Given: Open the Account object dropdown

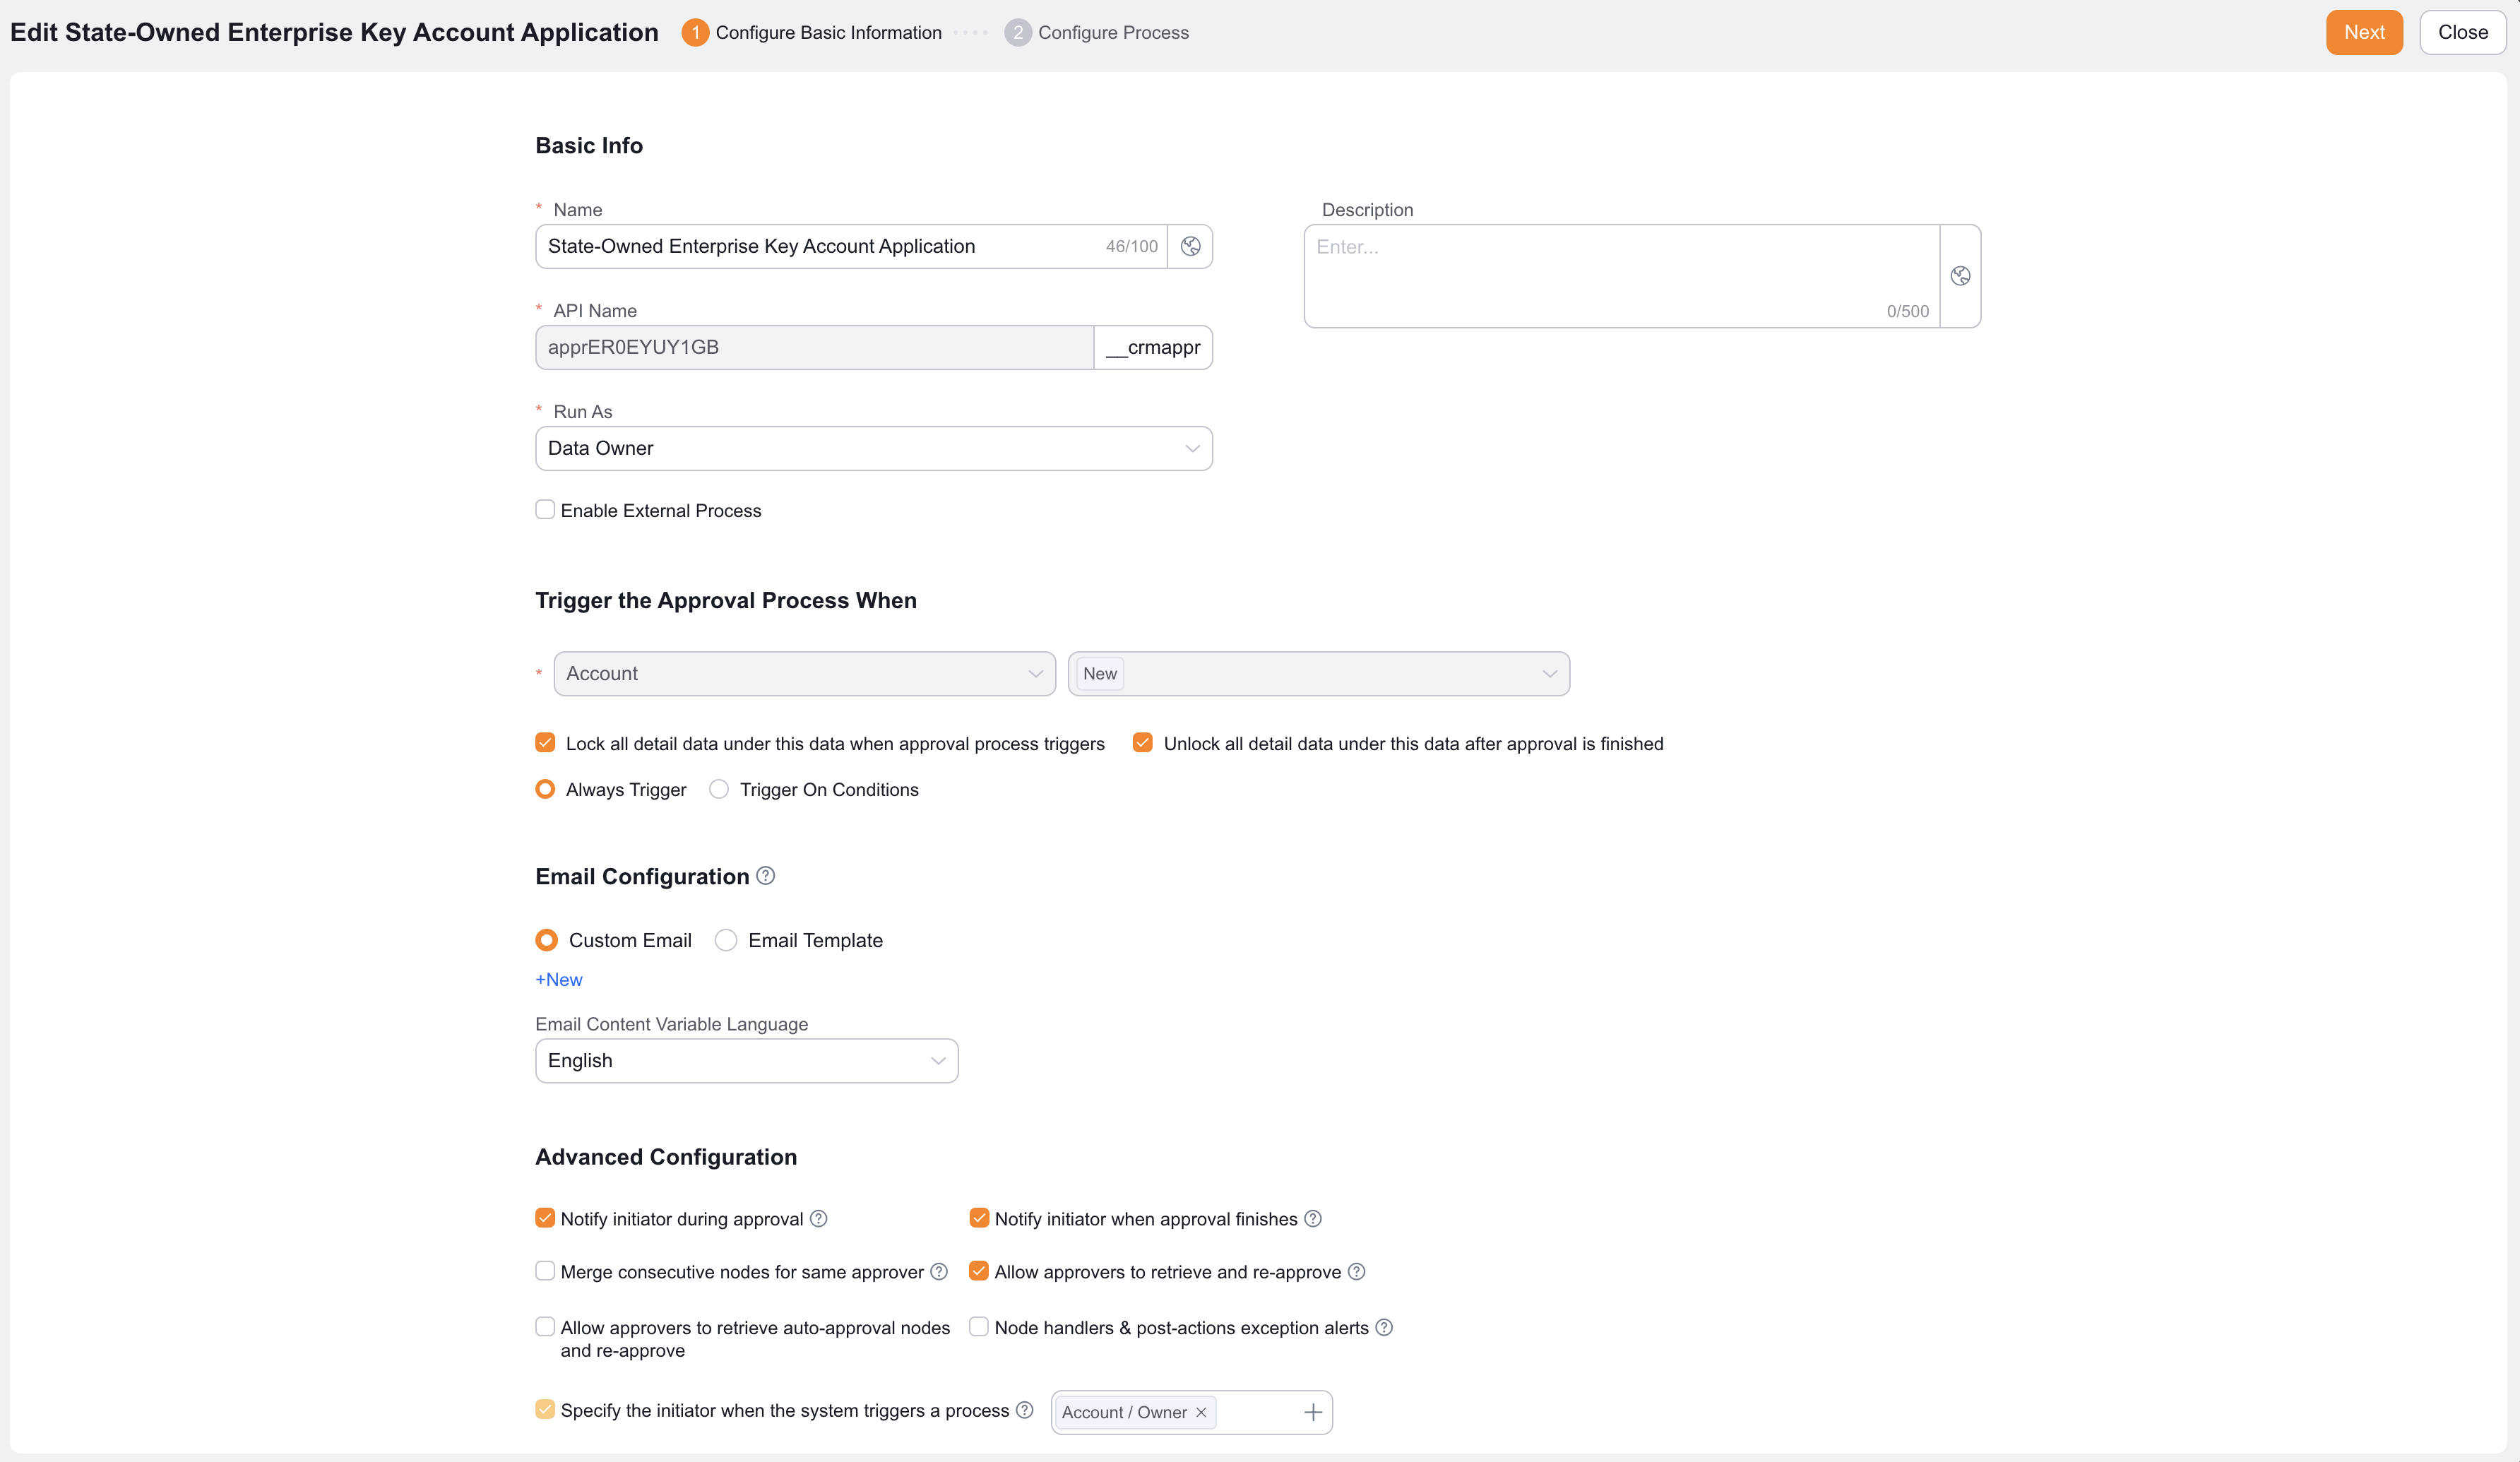Looking at the screenshot, I should [x=805, y=674].
